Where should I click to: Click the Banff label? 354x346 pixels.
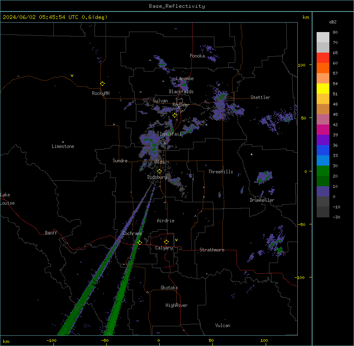coord(51,233)
